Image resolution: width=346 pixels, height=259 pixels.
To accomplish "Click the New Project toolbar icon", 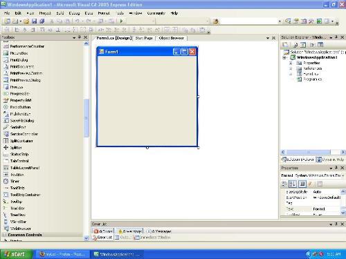I will coord(7,21).
